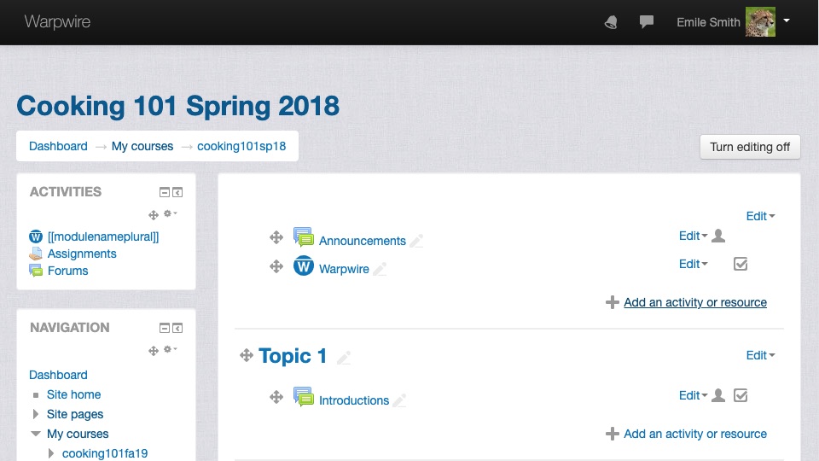The height and width of the screenshot is (461, 819).
Task: Open the Assignments link
Action: (x=82, y=254)
